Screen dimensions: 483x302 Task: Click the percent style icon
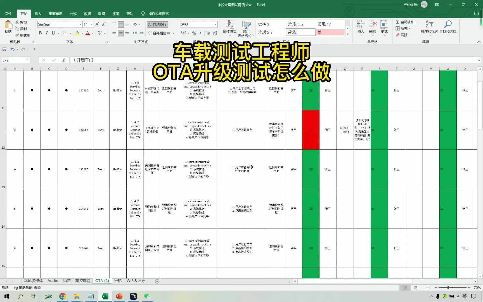[194, 33]
